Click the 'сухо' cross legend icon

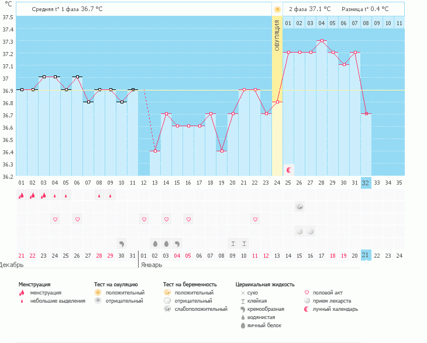coord(243,293)
